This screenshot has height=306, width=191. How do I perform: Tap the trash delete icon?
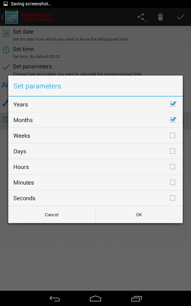coord(160,17)
